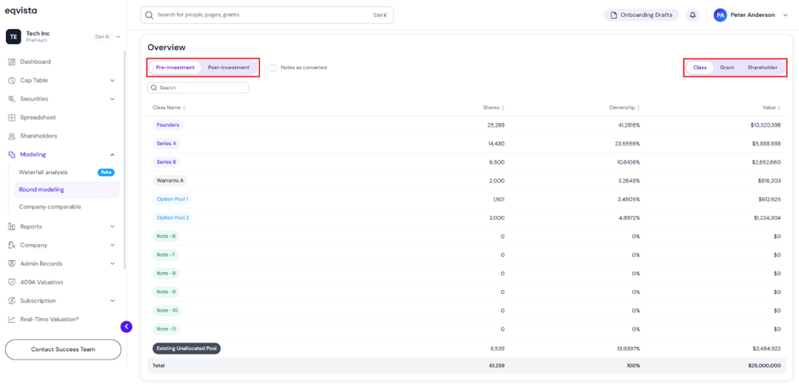
Task: Click the Reports chart icon
Action: [12, 227]
